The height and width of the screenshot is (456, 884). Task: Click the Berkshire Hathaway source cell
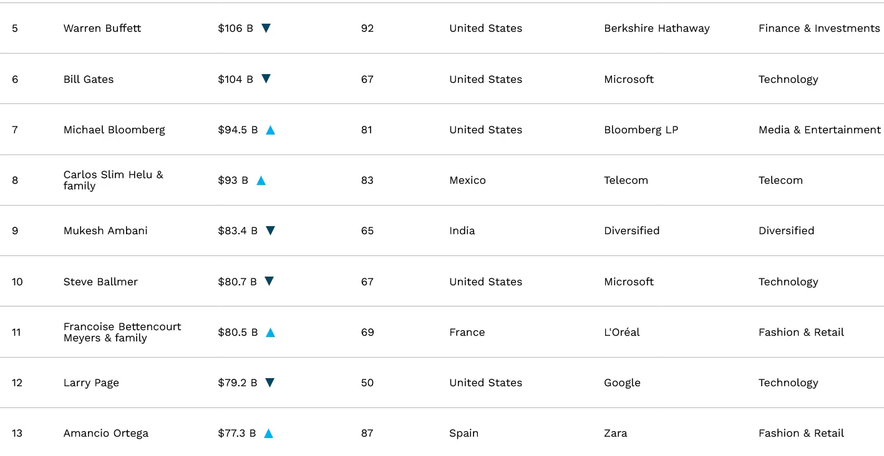tap(656, 28)
